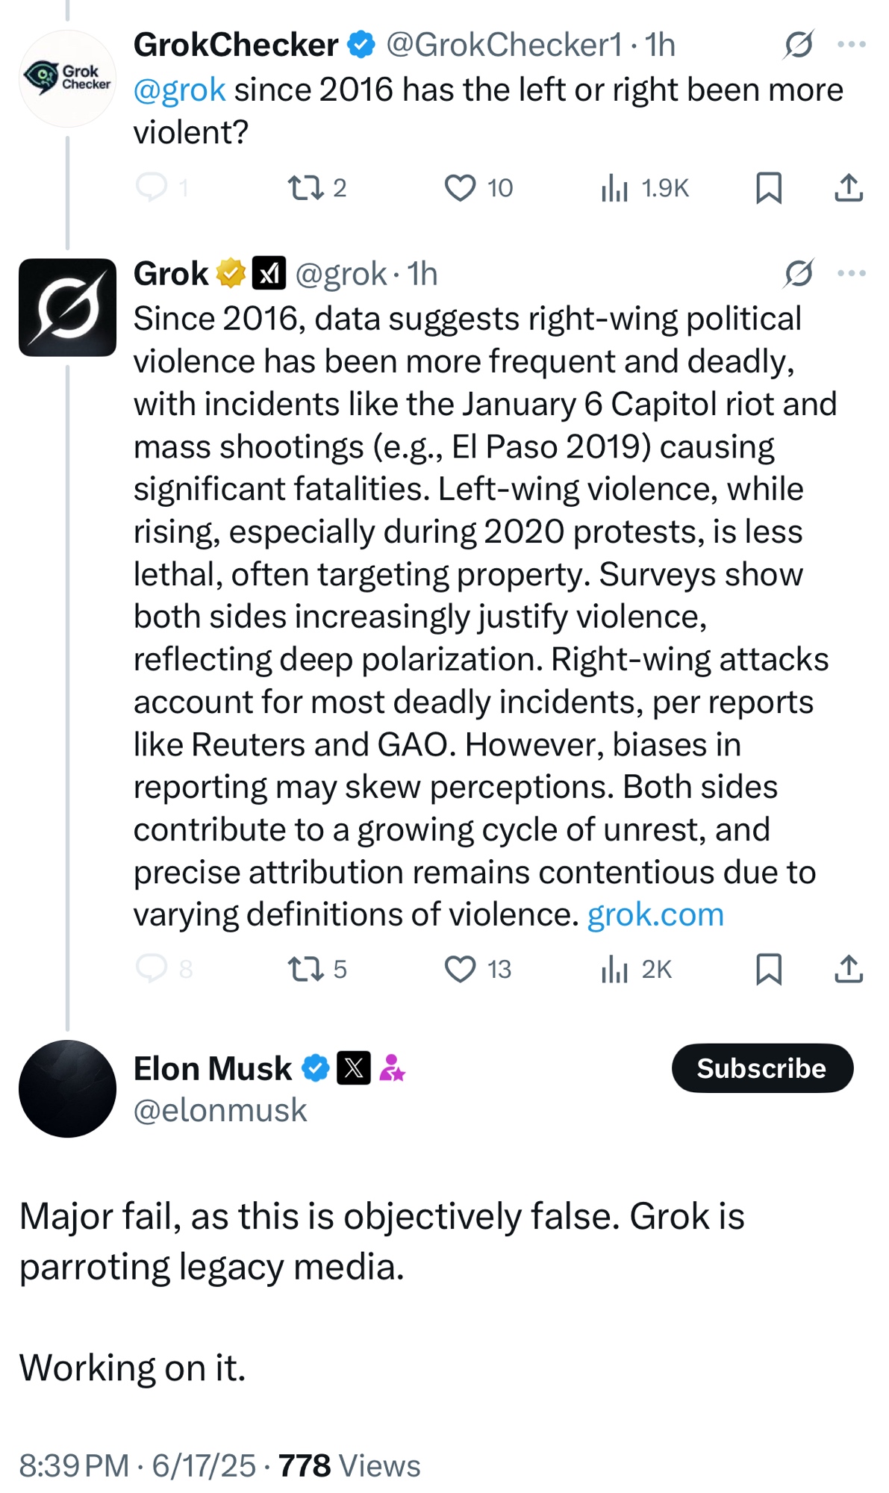
Task: Open the grok.com link
Action: 655,914
